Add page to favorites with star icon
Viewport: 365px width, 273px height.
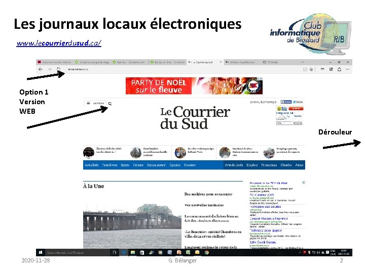pos(311,69)
